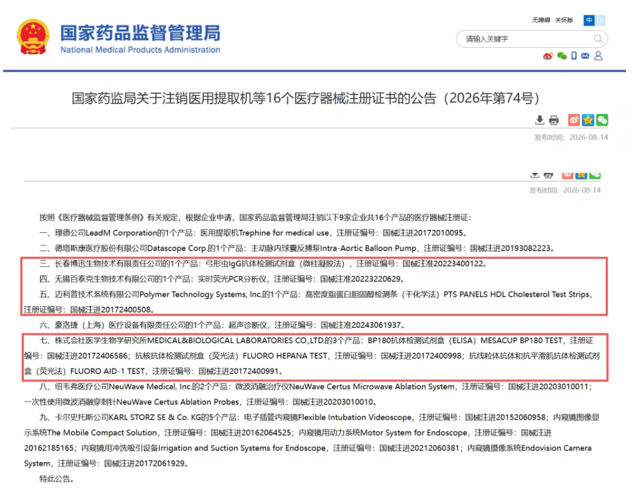Click item 一 理德公司LeadM Corporation

point(253,233)
